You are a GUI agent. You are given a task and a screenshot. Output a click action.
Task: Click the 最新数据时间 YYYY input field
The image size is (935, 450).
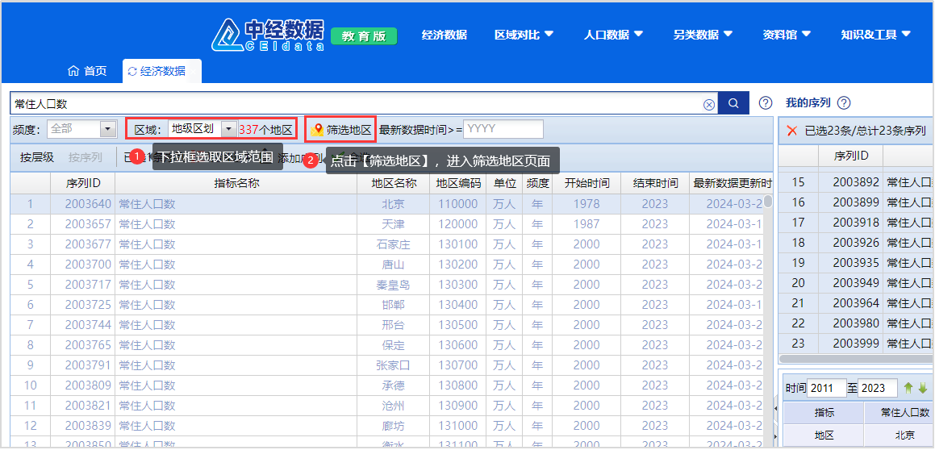503,129
